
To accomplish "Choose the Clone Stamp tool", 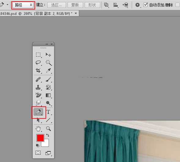I will (x=38, y=87).
